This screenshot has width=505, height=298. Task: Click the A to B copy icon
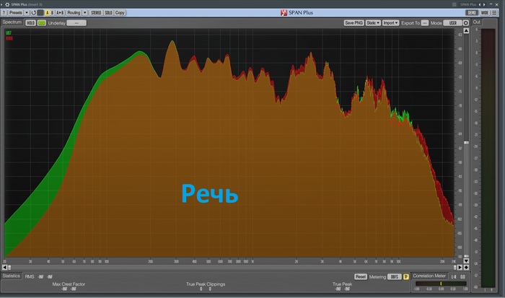point(59,13)
